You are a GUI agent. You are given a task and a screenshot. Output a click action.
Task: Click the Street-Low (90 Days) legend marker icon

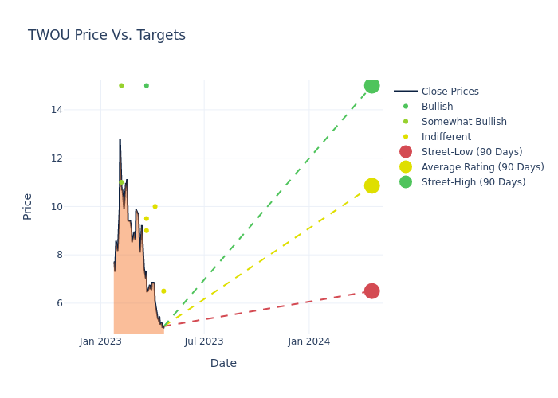pyautogui.click(x=406, y=152)
